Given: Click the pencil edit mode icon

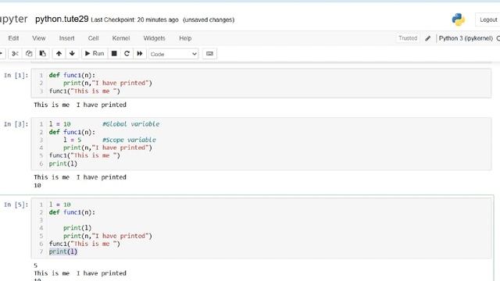Looking at the screenshot, I should click(428, 38).
